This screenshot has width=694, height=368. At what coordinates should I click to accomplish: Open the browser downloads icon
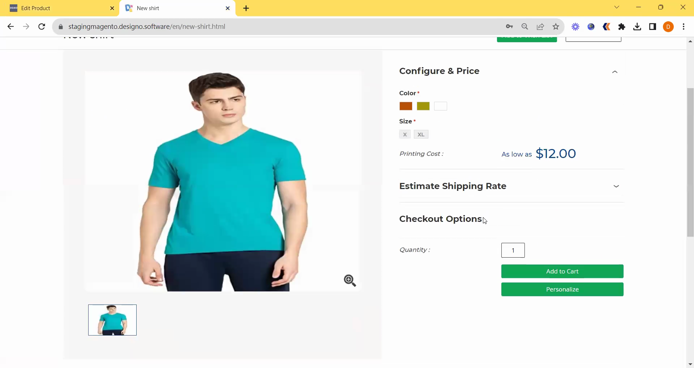pos(637,26)
